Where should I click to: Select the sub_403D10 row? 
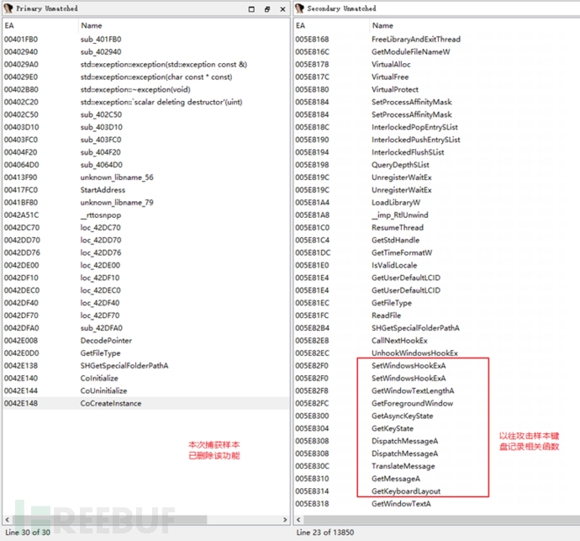[145, 127]
